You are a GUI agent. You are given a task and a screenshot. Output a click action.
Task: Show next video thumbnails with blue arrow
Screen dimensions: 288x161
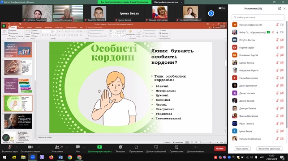pos(211,13)
